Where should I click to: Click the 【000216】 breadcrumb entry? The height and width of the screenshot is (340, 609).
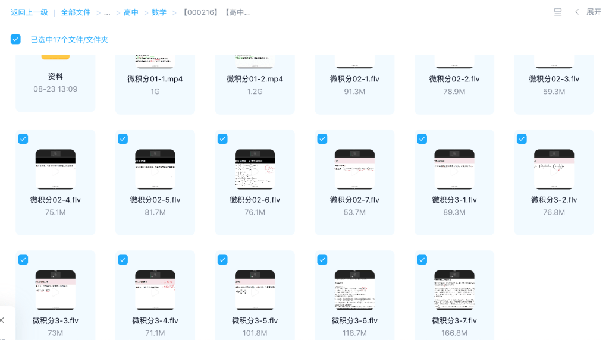coord(216,12)
